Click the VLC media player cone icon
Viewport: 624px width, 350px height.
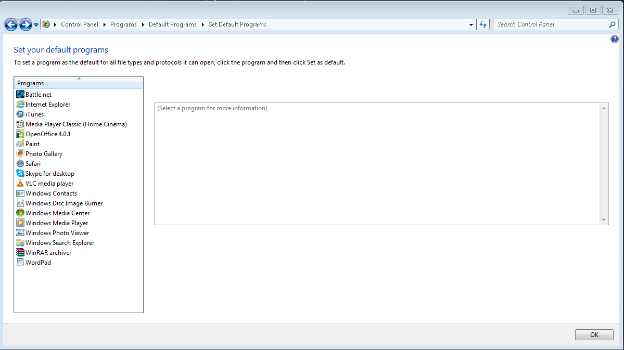click(20, 184)
